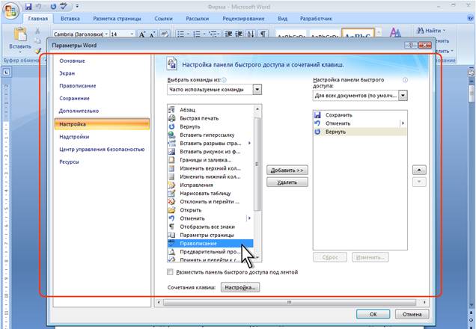Open the Cambria font name dropdown
476x329 pixels.
[x=104, y=34]
